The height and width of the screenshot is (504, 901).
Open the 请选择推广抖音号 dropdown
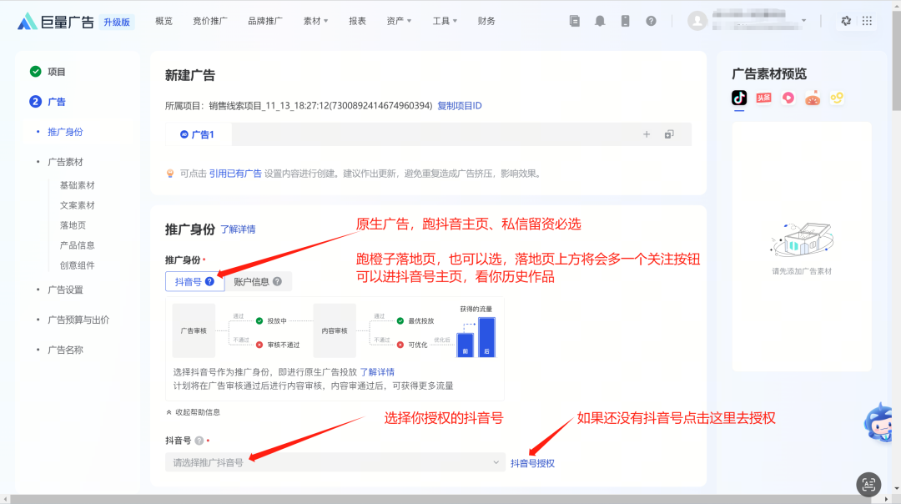pos(335,462)
